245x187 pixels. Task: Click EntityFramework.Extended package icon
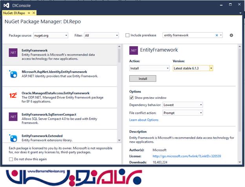pyautogui.click(x=13, y=137)
